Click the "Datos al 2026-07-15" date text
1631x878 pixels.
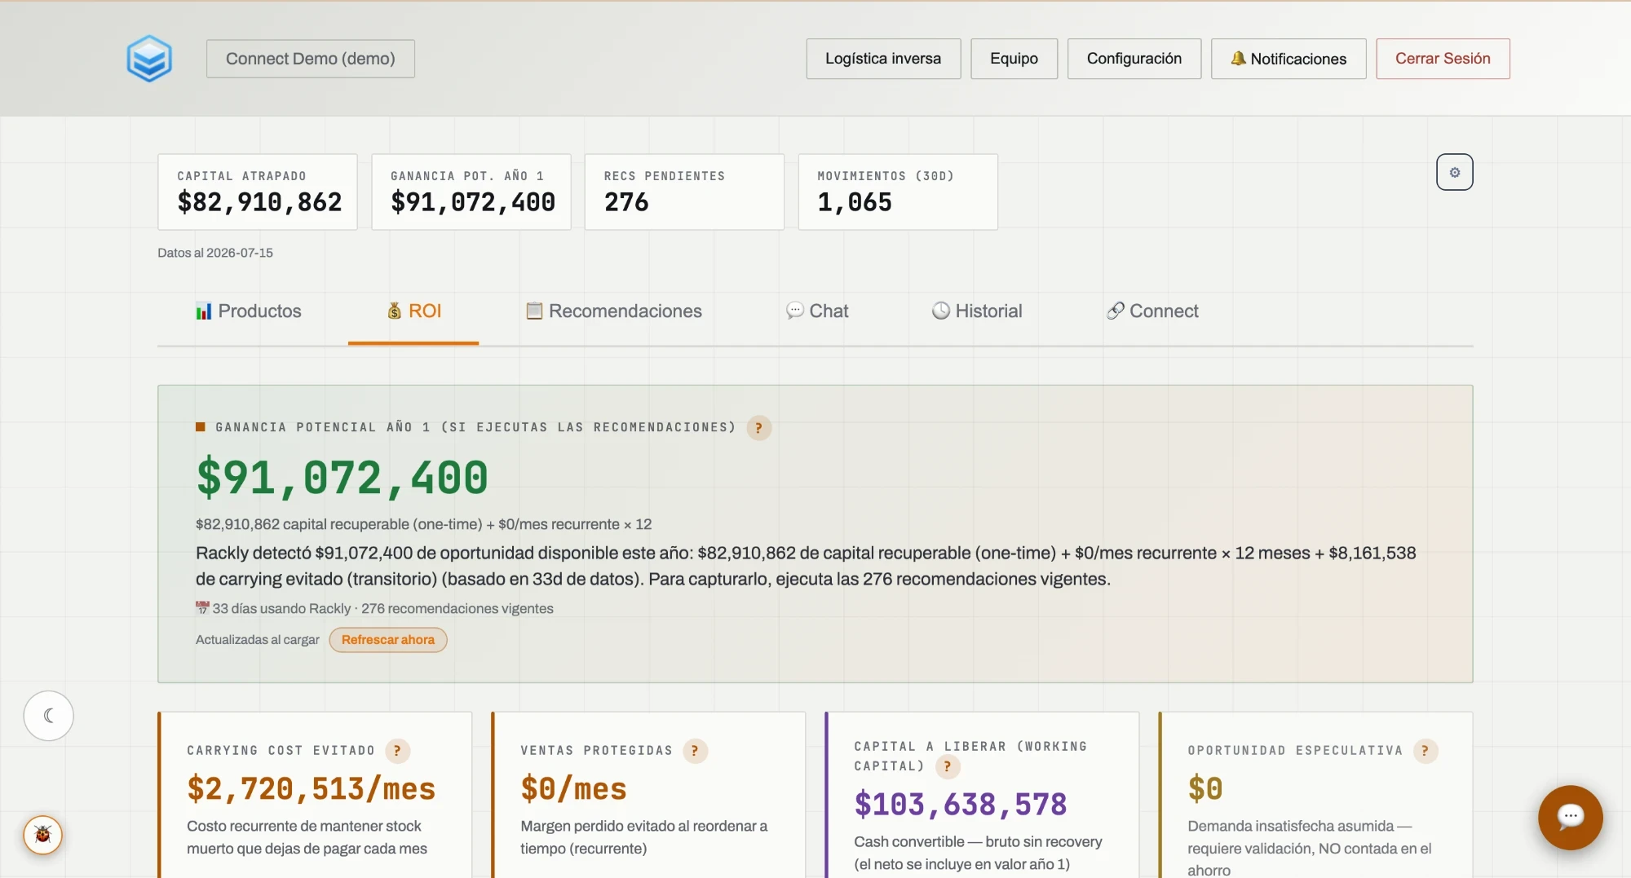[215, 253]
